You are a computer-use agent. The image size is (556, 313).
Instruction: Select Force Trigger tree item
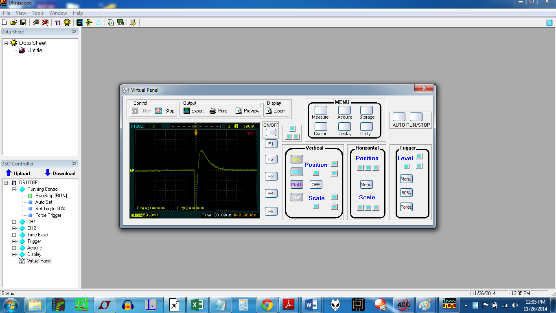pos(48,215)
